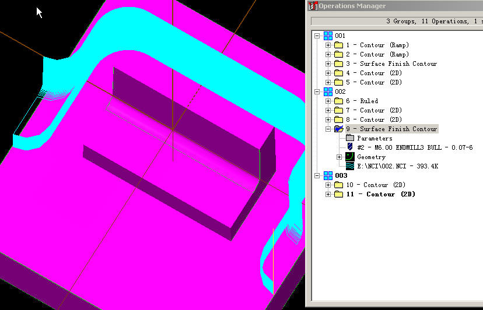Click folder icon of operation 3 Surface Finish Contour

[338, 64]
